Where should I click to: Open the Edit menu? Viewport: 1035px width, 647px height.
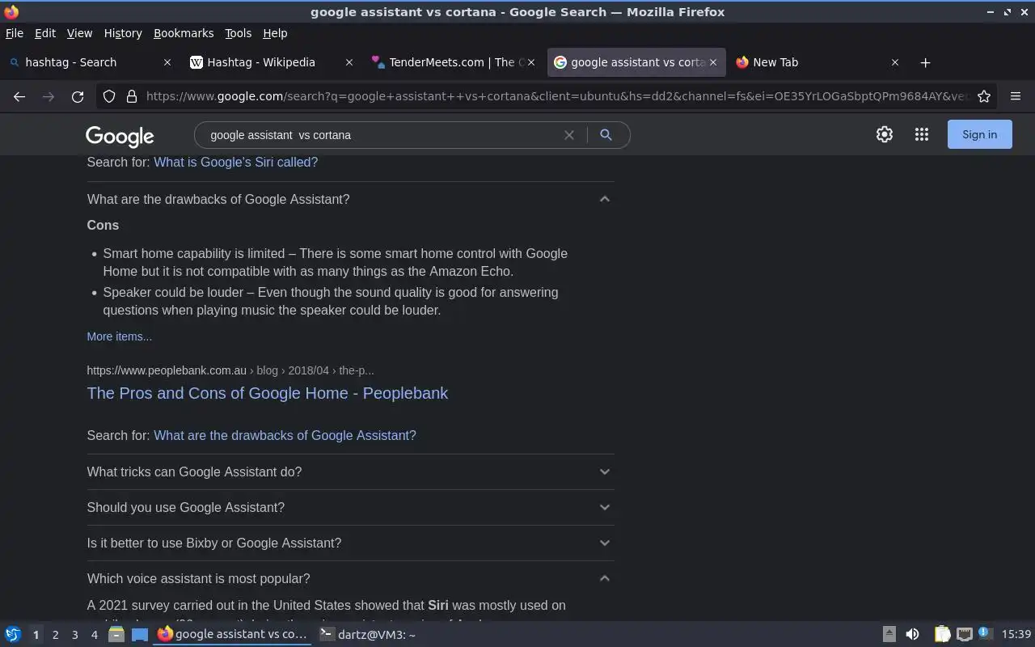45,33
